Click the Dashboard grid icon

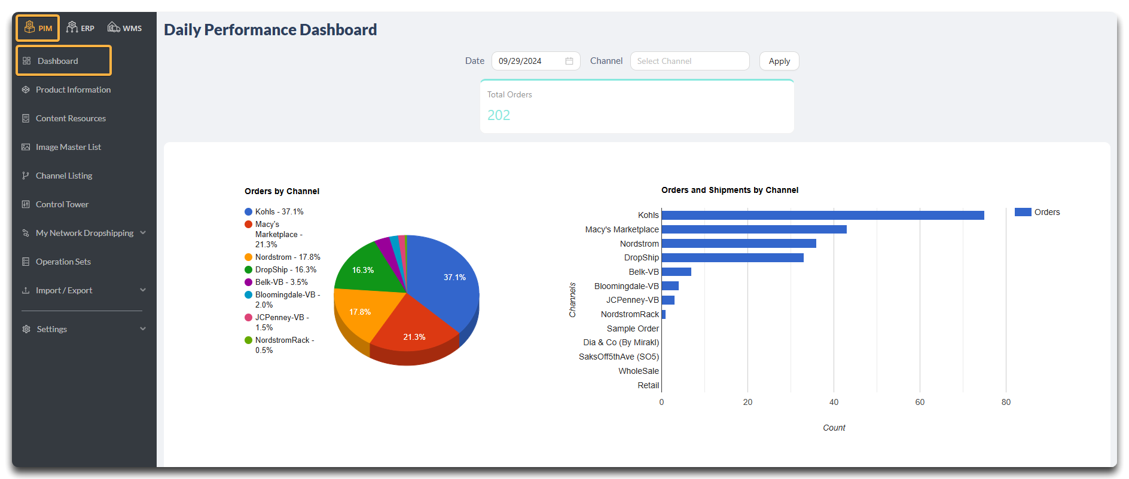coord(26,61)
